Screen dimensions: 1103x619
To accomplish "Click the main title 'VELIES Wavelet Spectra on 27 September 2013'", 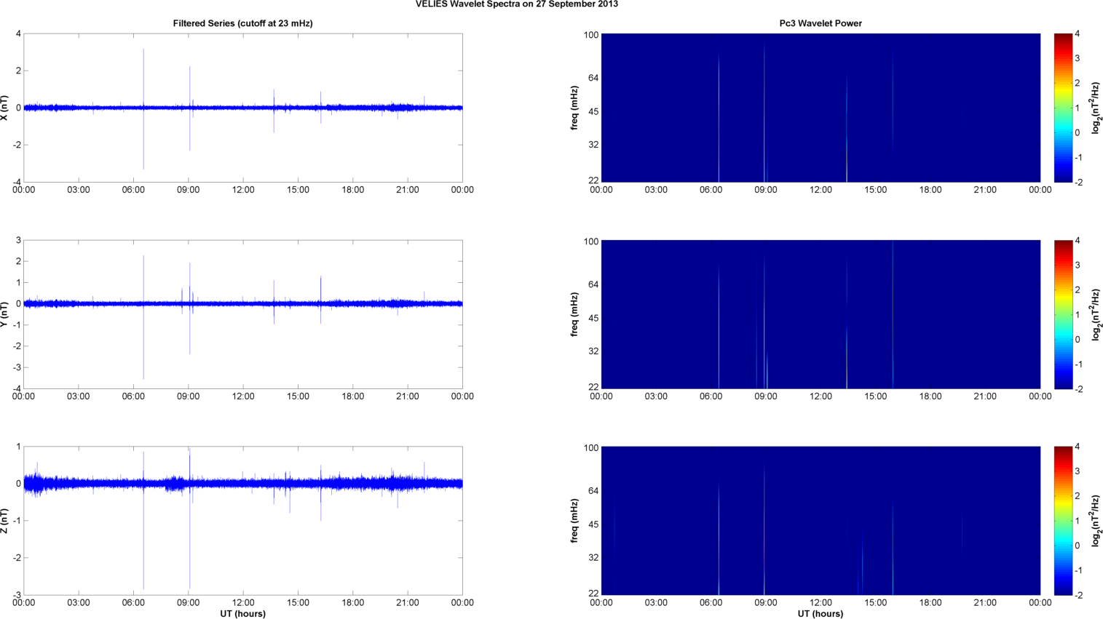I will pyautogui.click(x=517, y=4).
